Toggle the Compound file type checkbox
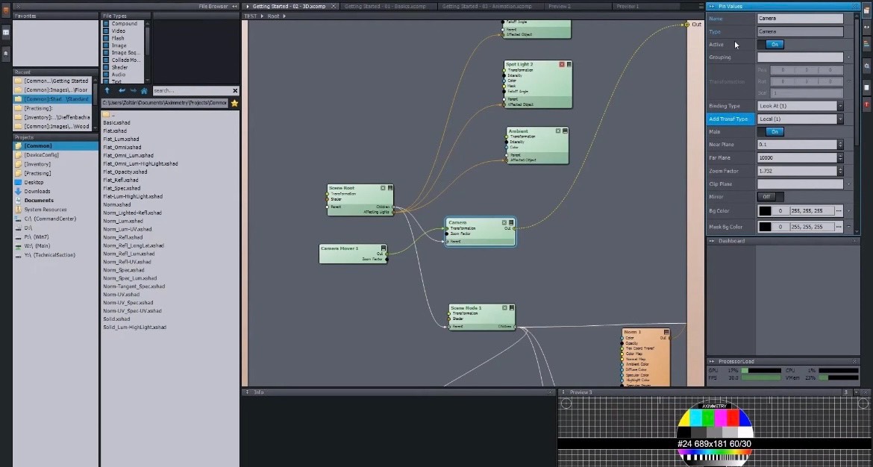 coord(106,24)
